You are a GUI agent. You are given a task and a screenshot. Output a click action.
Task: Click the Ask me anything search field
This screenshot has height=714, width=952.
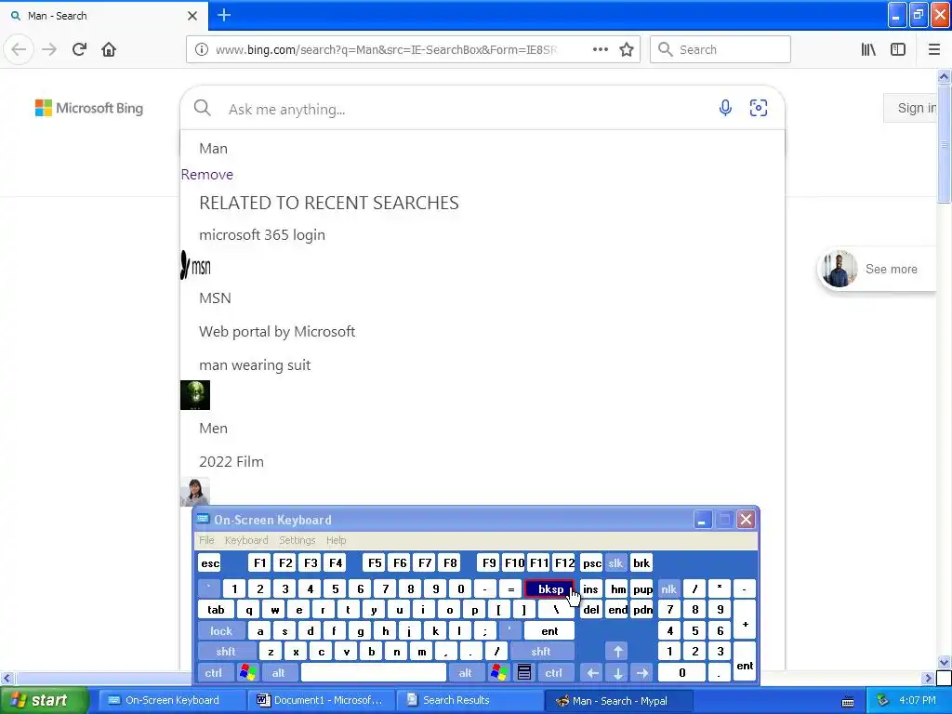(468, 110)
